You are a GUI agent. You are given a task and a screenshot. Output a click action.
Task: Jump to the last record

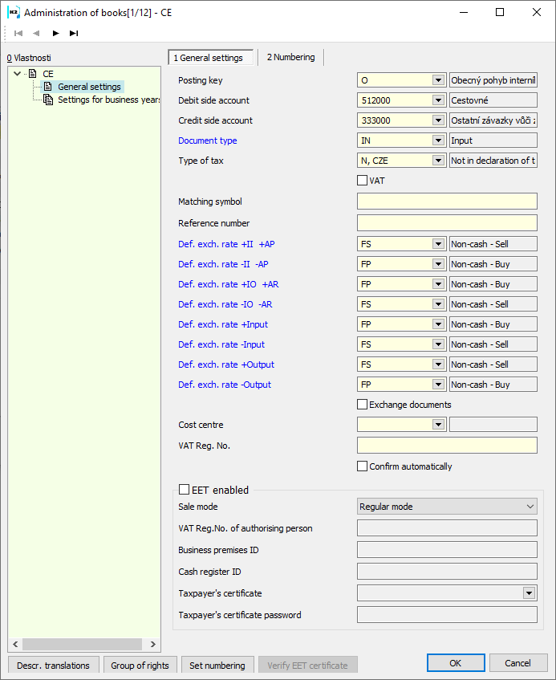tap(74, 33)
